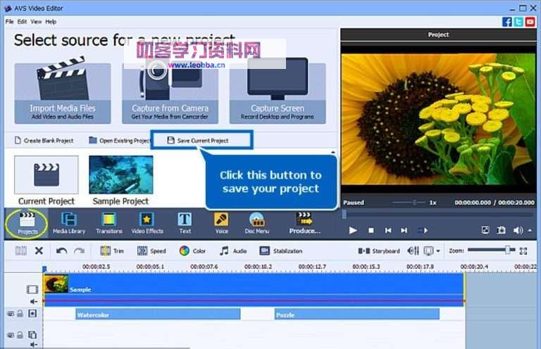The image size is (541, 349).
Task: Mute the preview volume speaker
Action: 518,230
